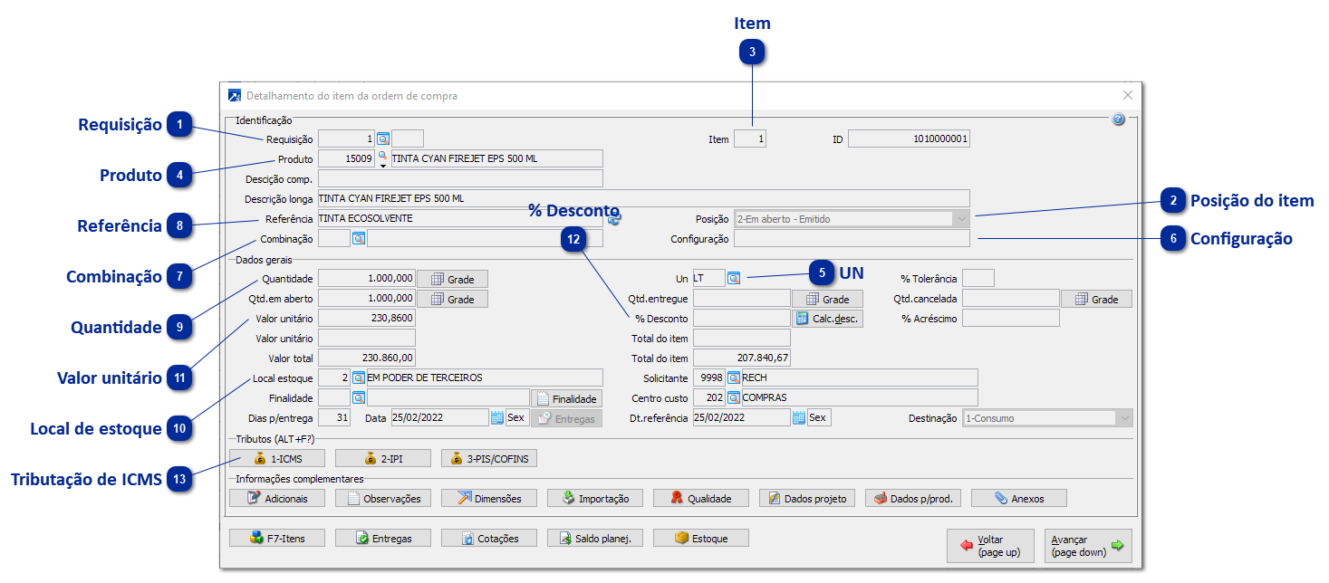Open Grade for Qtd.em aberto
This screenshot has width=1329, height=583.
tap(452, 299)
